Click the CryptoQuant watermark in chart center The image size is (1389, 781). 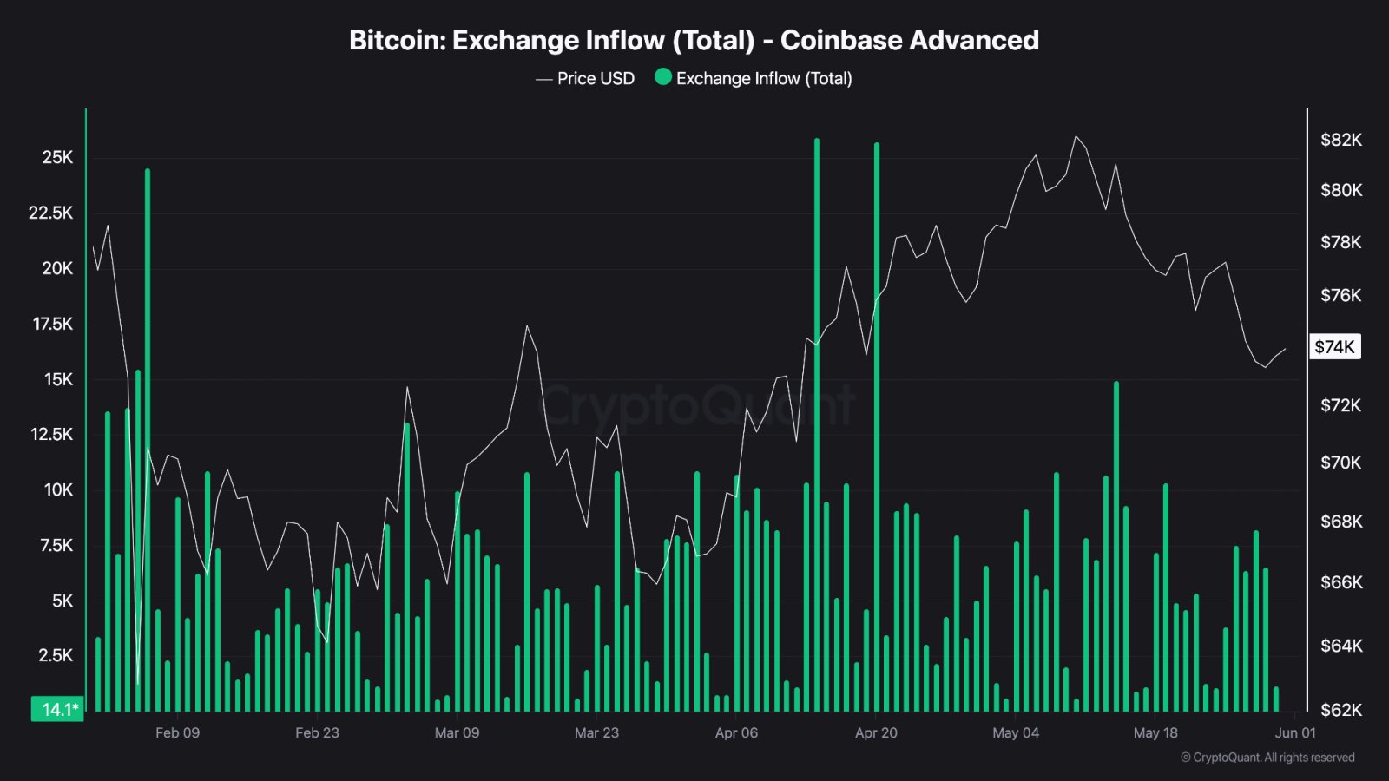click(x=697, y=405)
